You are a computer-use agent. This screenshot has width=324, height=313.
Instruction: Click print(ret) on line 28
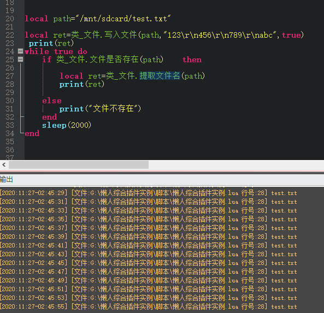click(82, 84)
